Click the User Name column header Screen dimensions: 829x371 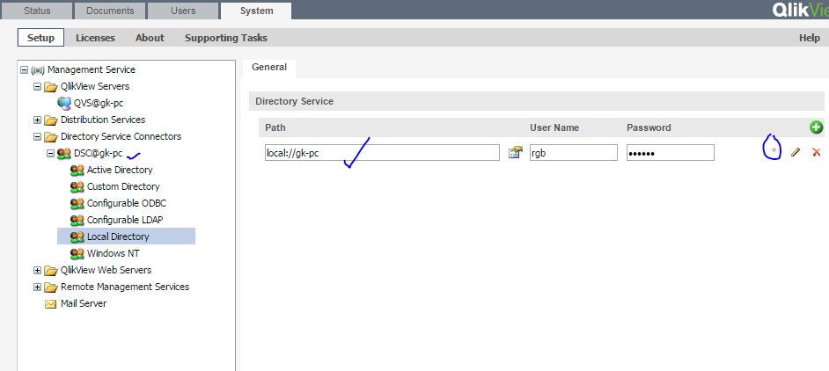[x=554, y=127]
